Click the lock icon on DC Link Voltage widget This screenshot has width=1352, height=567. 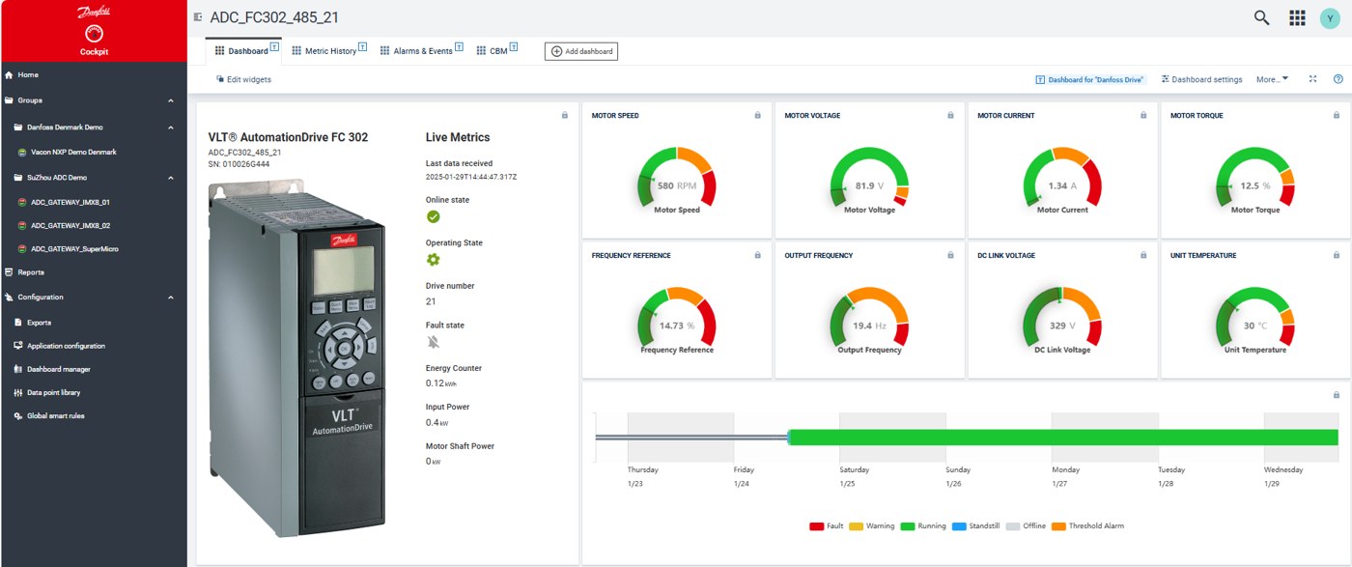tap(1143, 255)
